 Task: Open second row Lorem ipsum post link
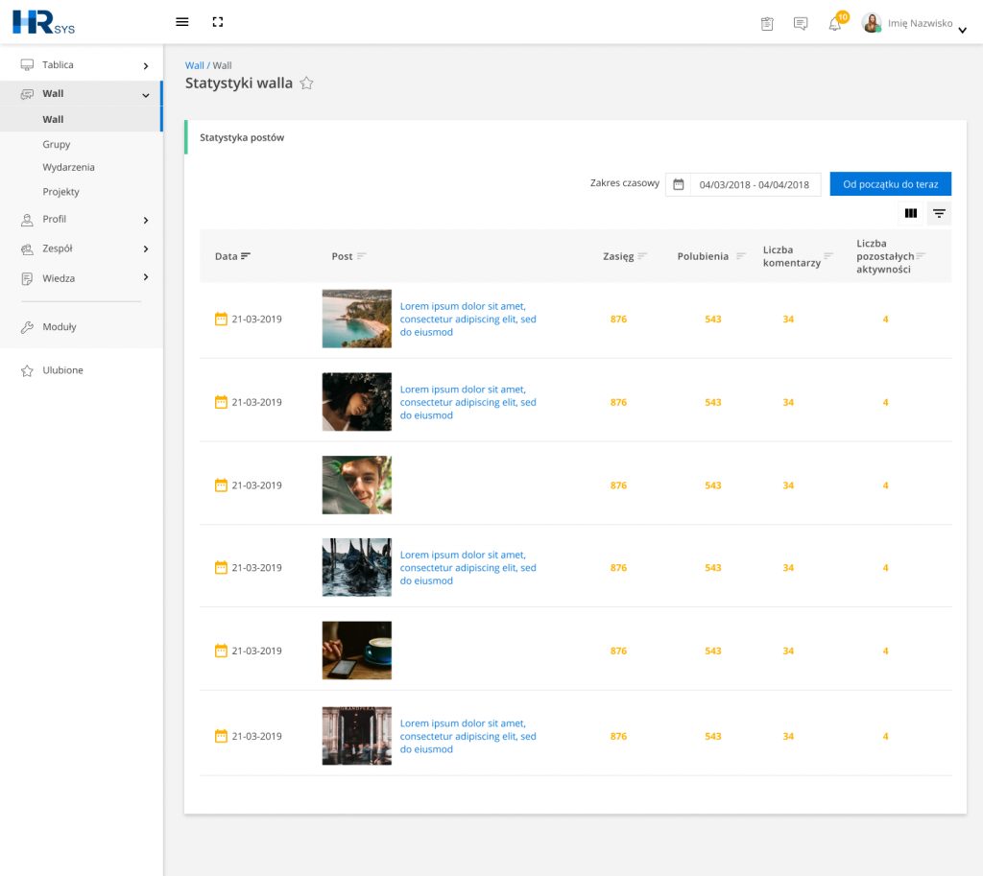pos(468,402)
